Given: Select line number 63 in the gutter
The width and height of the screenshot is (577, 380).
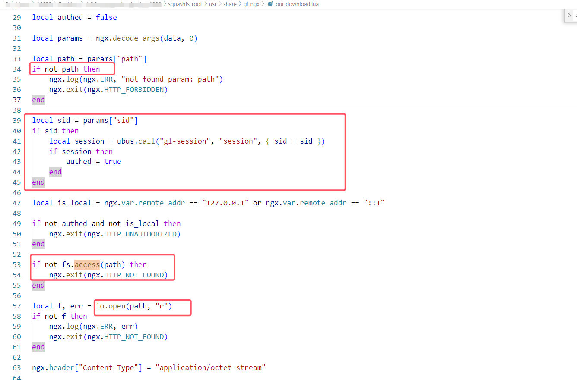Looking at the screenshot, I should point(17,367).
